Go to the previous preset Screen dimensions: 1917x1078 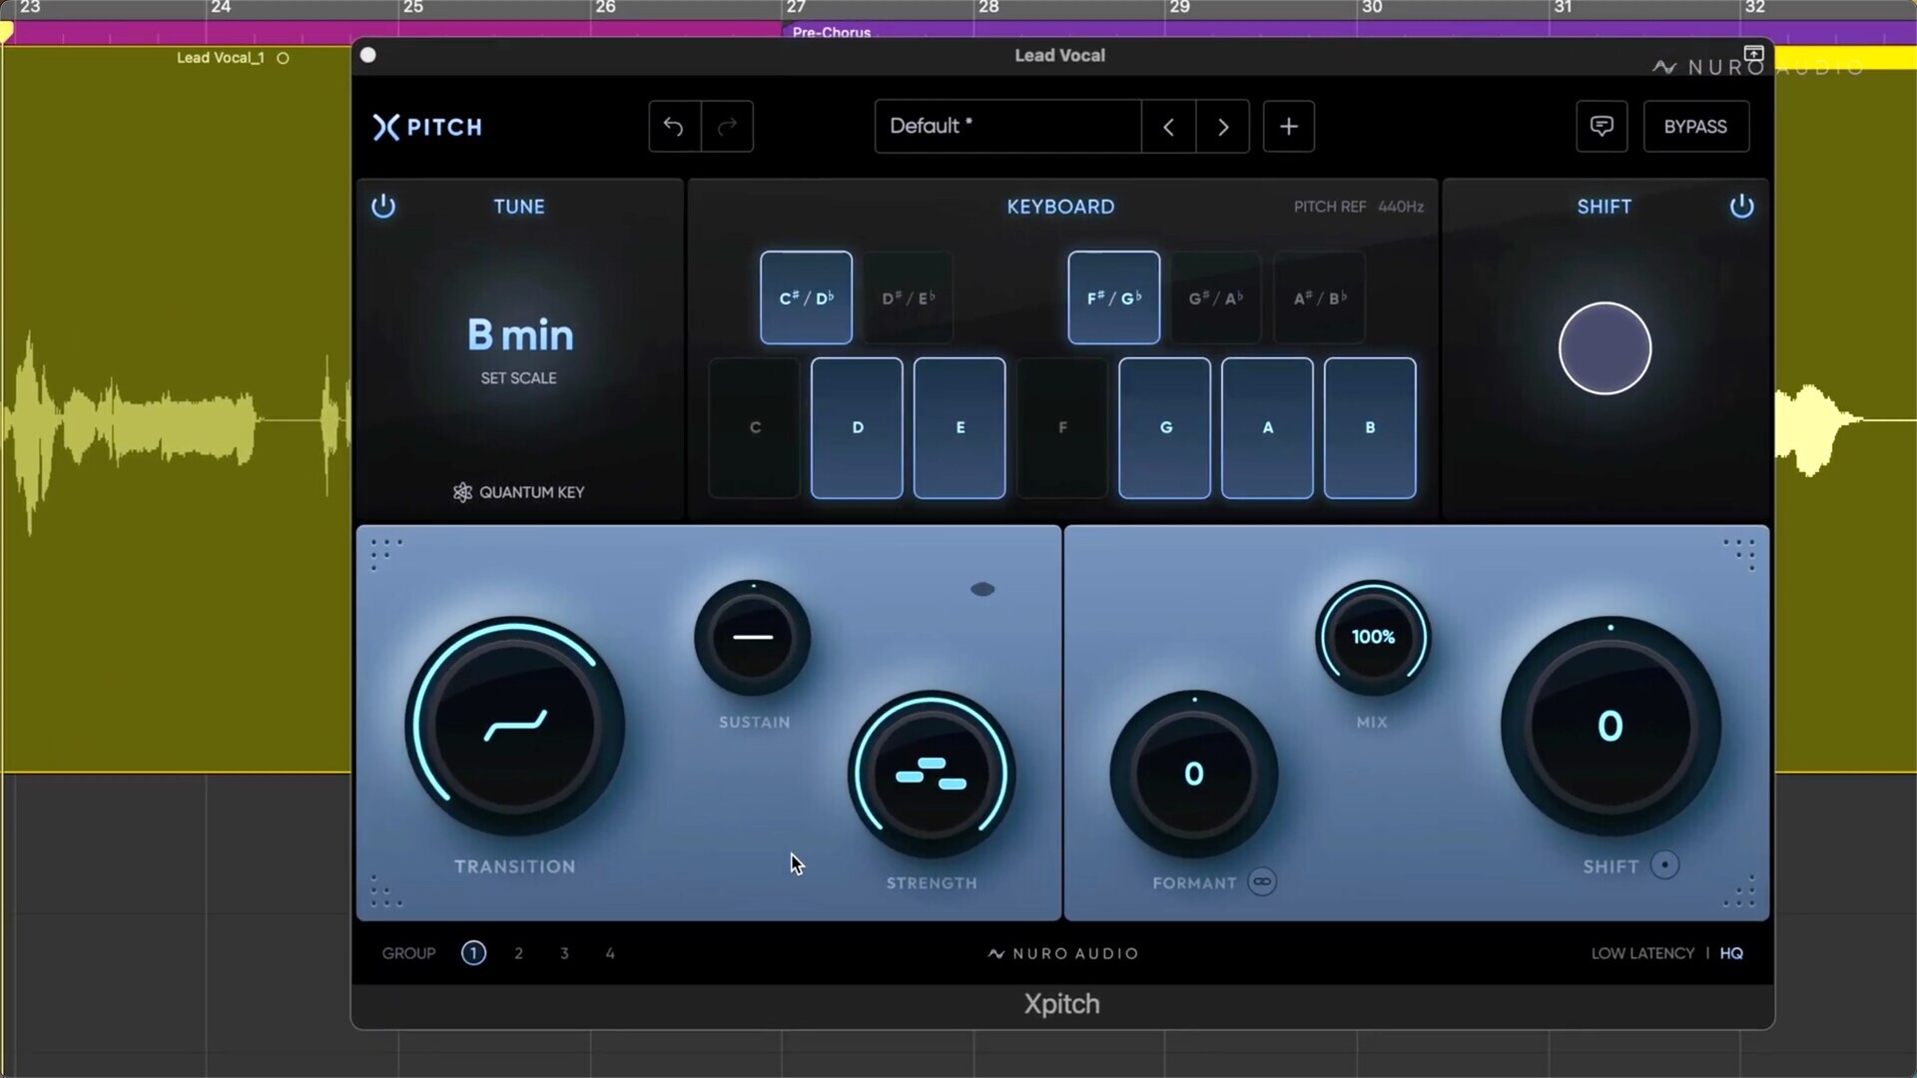1168,127
